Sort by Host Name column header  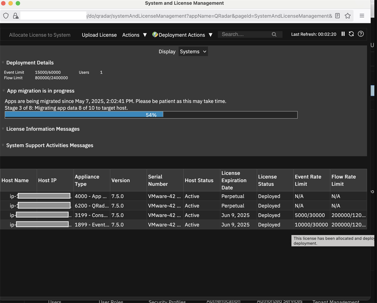coord(19,180)
